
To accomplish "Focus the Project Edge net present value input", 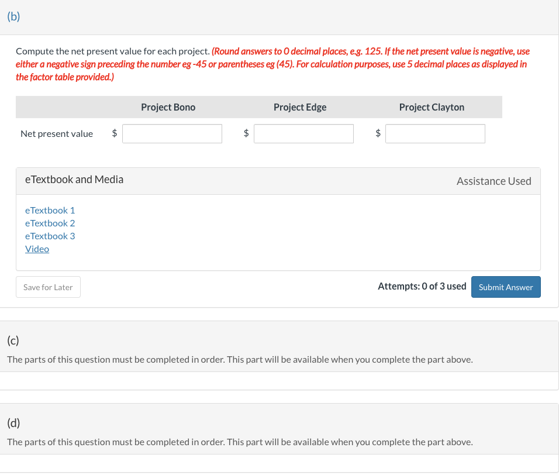I will pyautogui.click(x=303, y=133).
